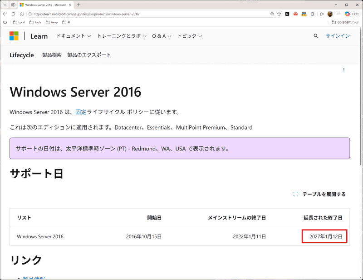Image resolution: width=363 pixels, height=280 pixels.
Task: Open the workspaces icon in title bar
Action: pyautogui.click(x=14, y=5)
